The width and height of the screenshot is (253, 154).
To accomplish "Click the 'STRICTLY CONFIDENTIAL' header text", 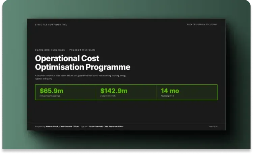I will pyautogui.click(x=51, y=25).
